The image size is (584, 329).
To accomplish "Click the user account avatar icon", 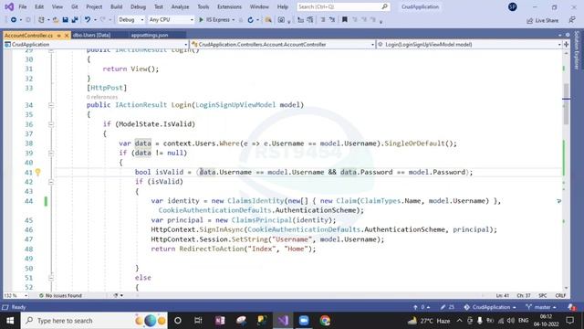I will [x=513, y=6].
